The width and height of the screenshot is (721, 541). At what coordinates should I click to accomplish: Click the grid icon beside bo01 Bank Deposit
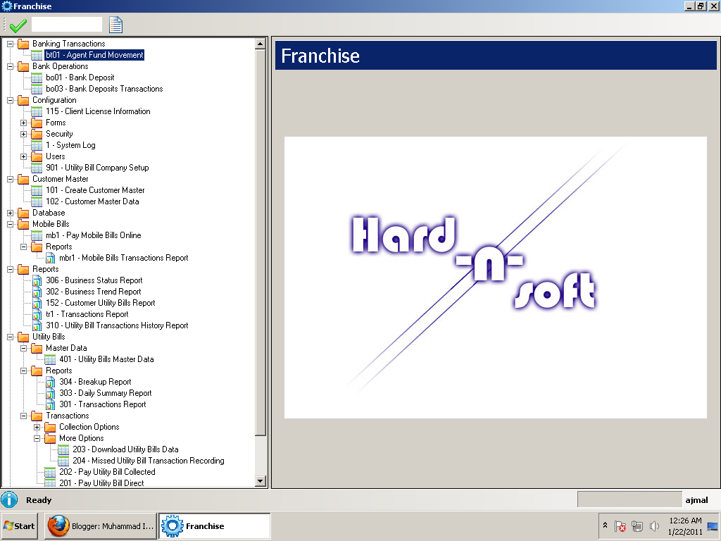[x=37, y=77]
